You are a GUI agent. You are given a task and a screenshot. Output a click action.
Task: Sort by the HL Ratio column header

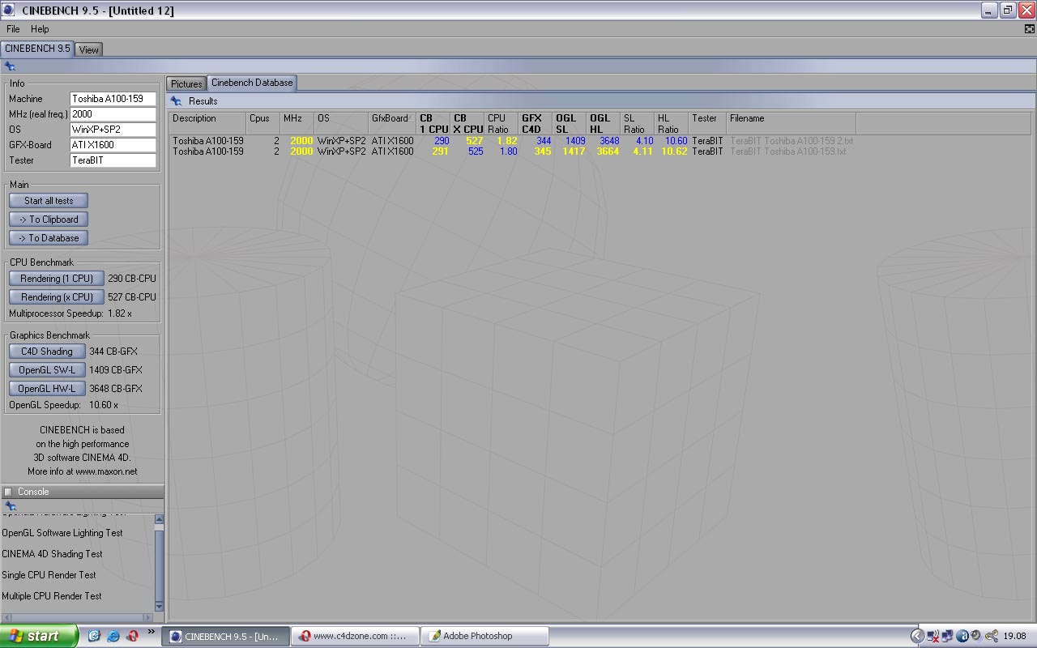pos(672,123)
